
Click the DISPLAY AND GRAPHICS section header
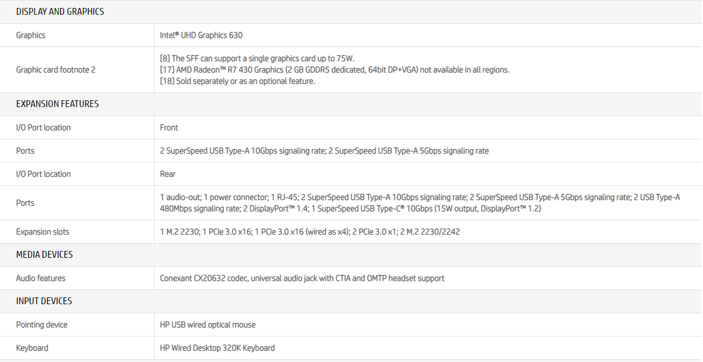coord(60,11)
